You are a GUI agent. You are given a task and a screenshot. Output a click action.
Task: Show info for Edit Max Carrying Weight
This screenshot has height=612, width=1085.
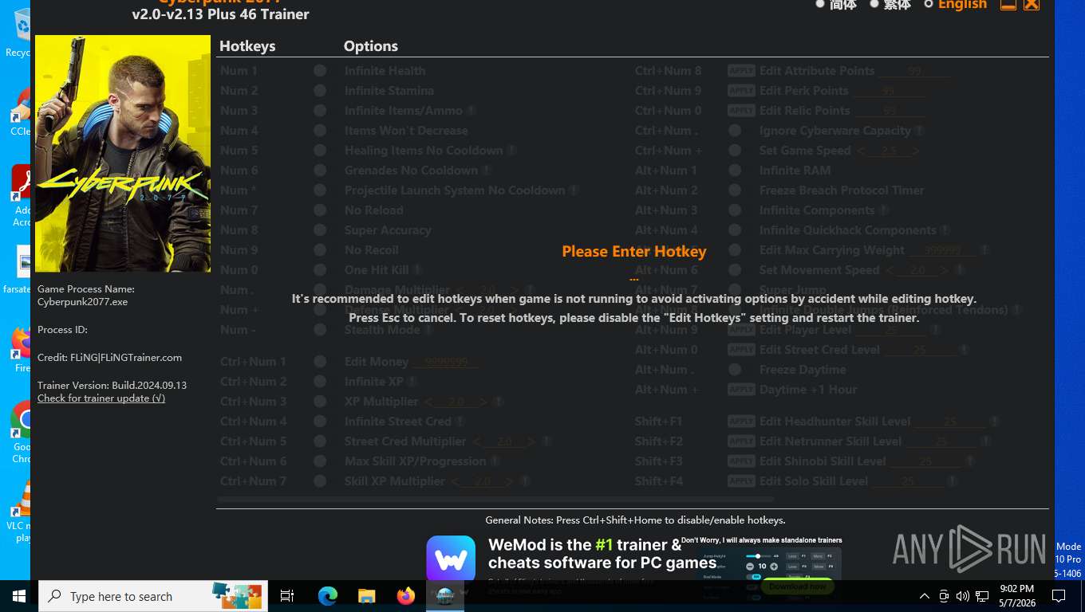point(984,250)
